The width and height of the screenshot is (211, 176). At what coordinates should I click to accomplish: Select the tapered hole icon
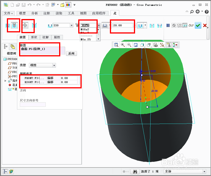pos(34,26)
